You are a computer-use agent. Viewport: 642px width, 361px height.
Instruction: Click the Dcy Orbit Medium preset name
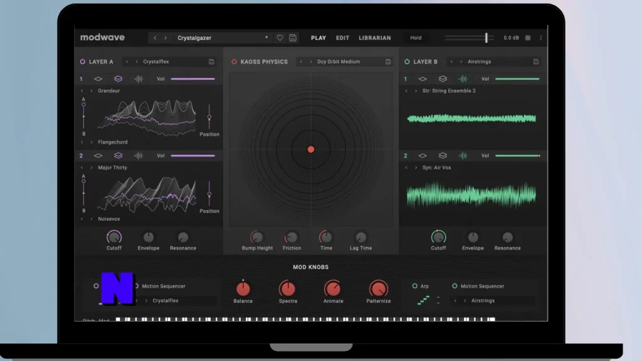[x=339, y=62]
